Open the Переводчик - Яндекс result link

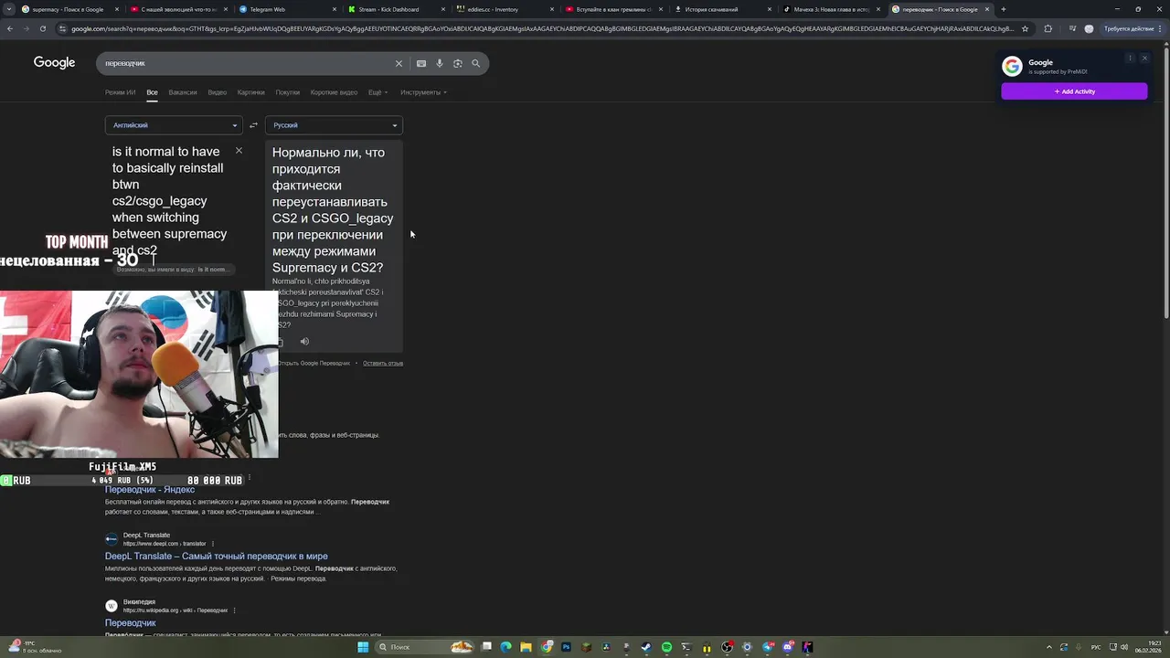click(150, 490)
